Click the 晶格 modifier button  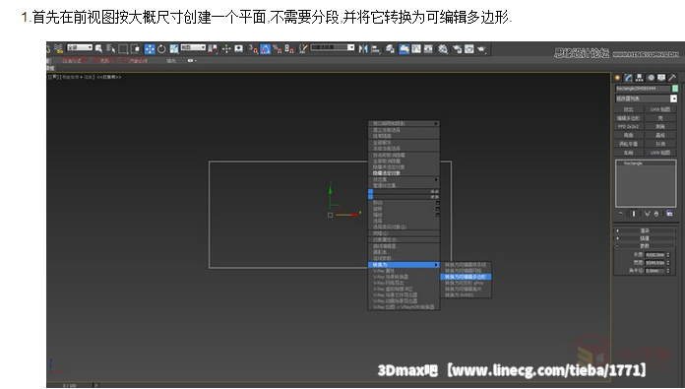pos(660,135)
